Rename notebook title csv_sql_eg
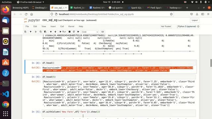212x119 pixels. (50, 20)
